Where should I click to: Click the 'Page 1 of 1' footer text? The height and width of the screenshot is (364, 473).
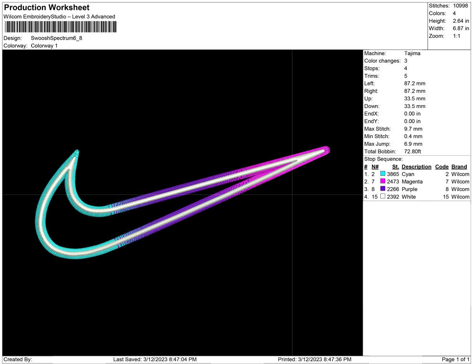click(x=455, y=360)
